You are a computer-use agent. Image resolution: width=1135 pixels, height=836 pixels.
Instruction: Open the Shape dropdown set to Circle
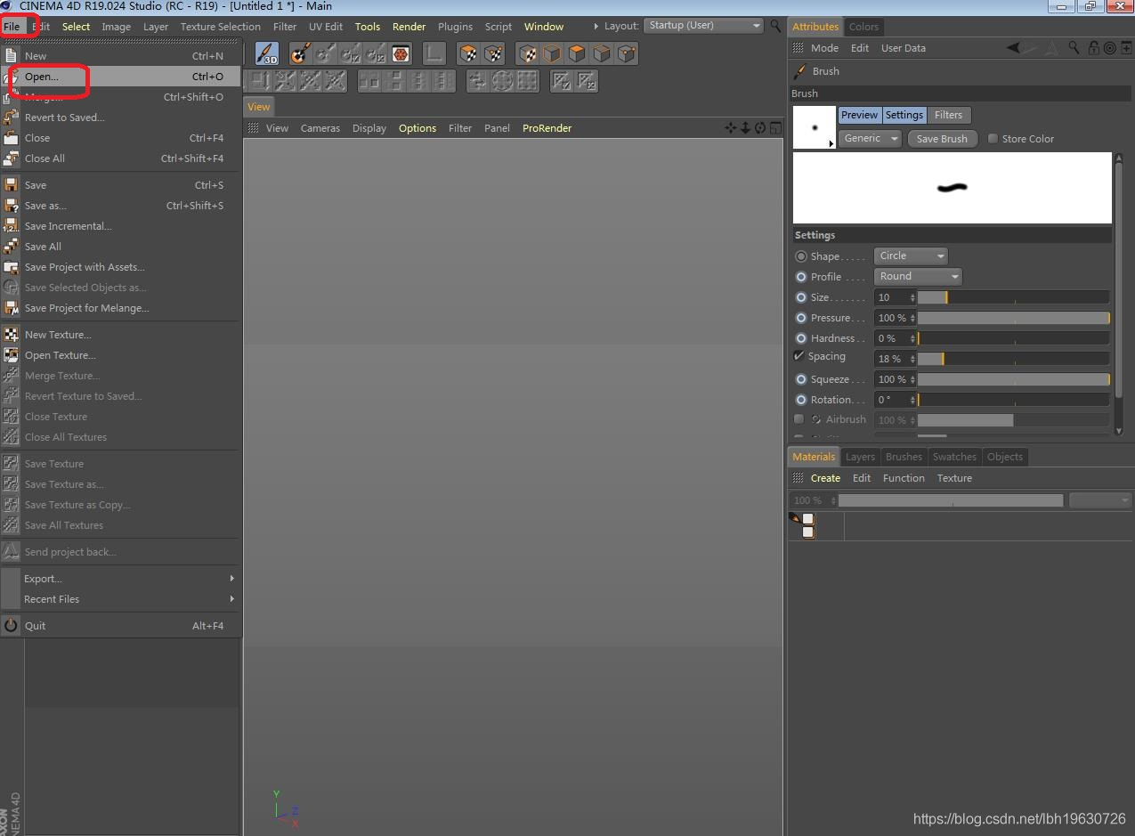(x=911, y=256)
